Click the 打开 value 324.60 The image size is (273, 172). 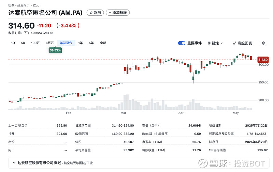click(x=62, y=134)
